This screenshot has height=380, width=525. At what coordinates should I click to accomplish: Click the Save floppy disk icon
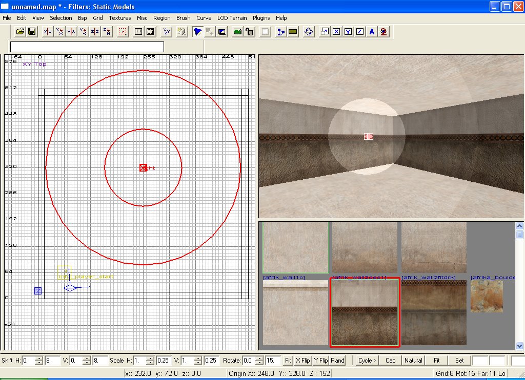click(x=32, y=32)
